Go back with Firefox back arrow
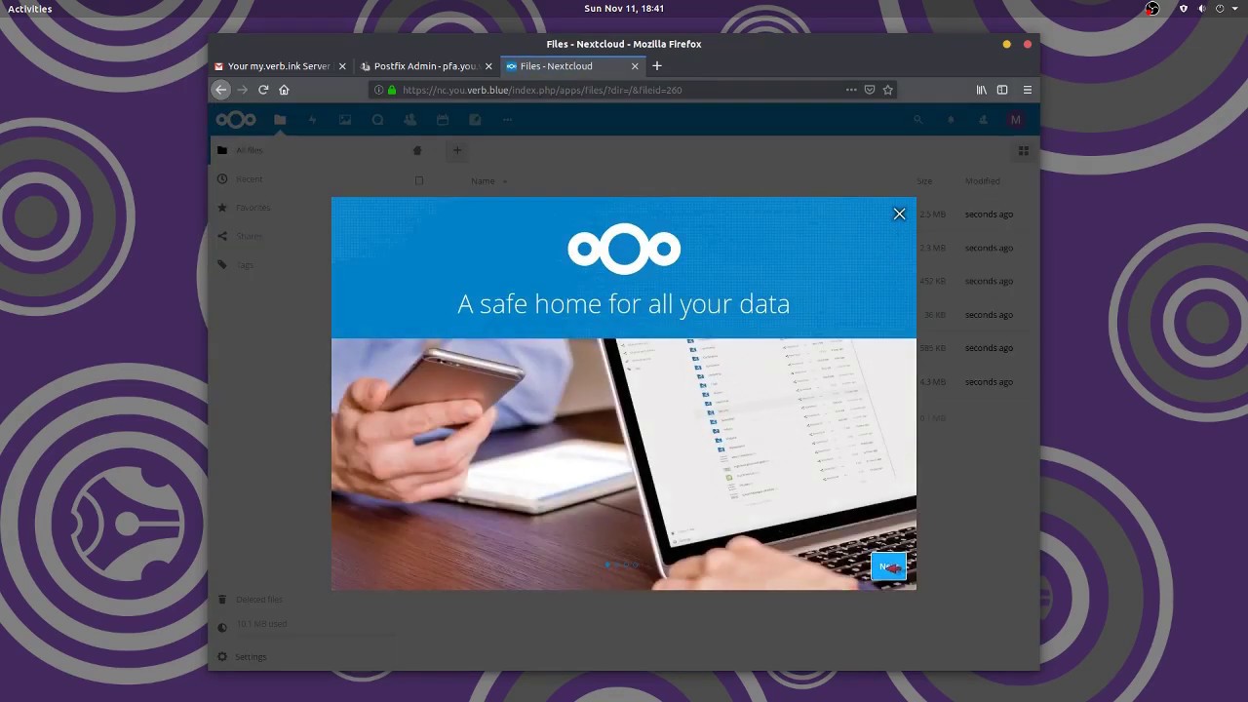 [x=221, y=90]
